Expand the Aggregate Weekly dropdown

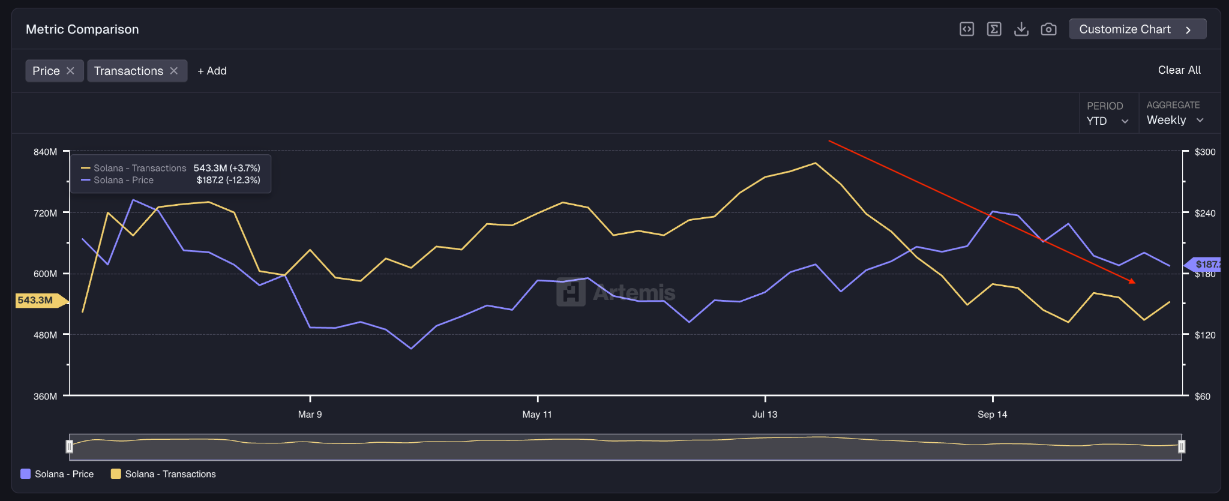coord(1175,120)
